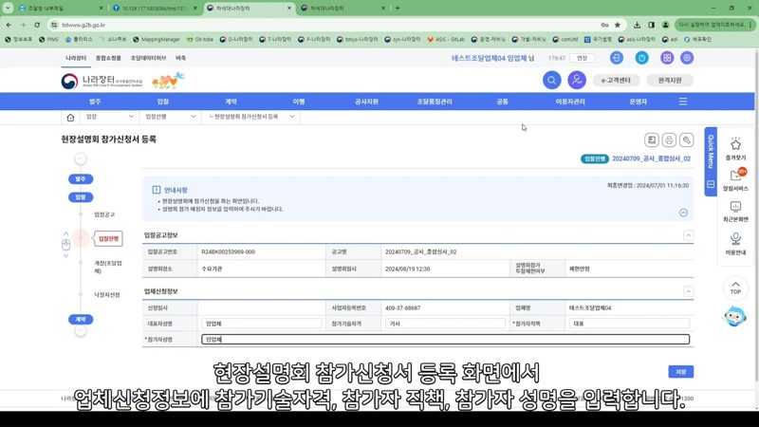Click the e-고객센터 button

(x=616, y=81)
